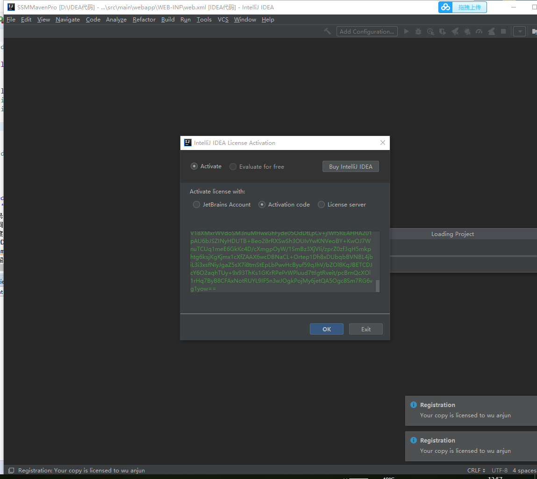Viewport: 537px width, 479px height.
Task: Click upper 'Your copy is licensed' notification text
Action: [x=465, y=415]
